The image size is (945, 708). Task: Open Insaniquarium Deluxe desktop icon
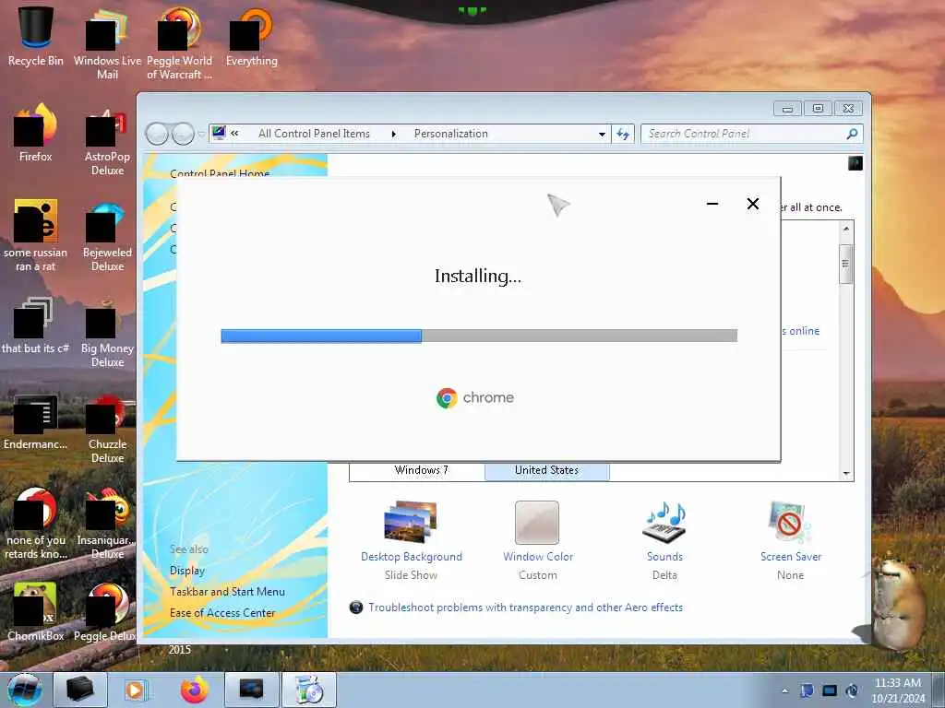[107, 524]
